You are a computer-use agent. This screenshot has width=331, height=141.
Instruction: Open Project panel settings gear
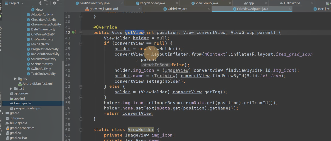pos(54,3)
